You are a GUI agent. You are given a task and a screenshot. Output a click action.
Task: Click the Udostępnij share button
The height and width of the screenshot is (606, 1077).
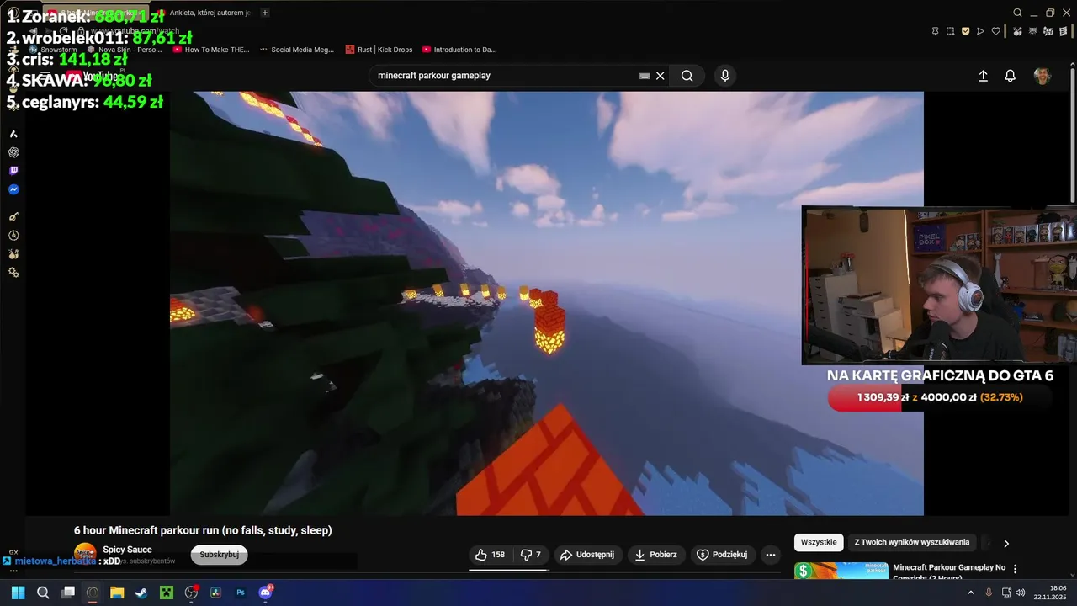click(587, 555)
